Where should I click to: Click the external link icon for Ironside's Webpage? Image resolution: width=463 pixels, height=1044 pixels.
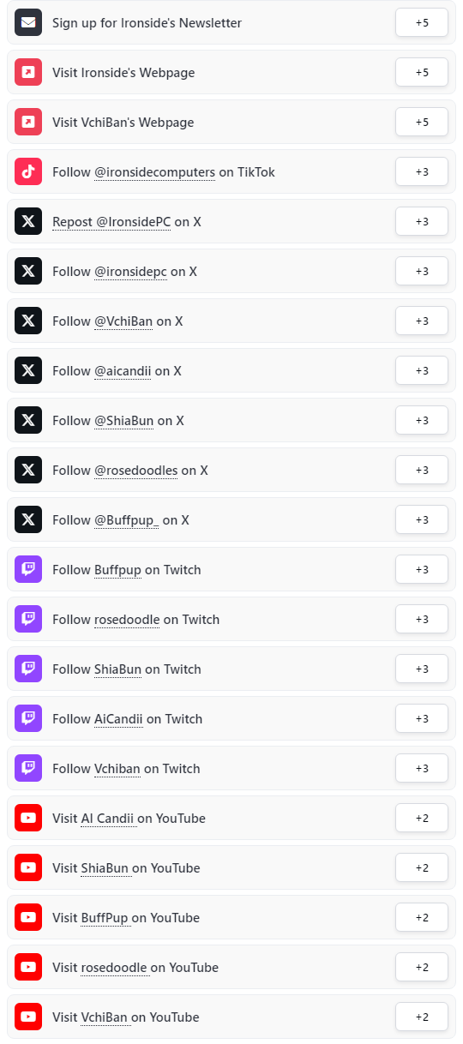point(28,73)
